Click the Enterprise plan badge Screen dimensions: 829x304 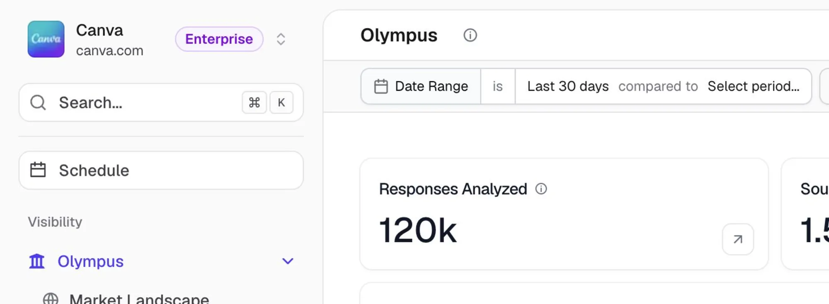pos(219,39)
